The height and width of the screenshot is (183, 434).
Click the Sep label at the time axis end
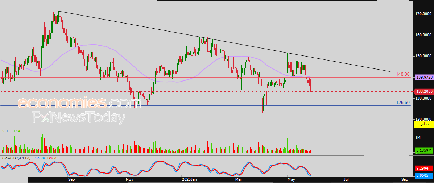point(404,179)
